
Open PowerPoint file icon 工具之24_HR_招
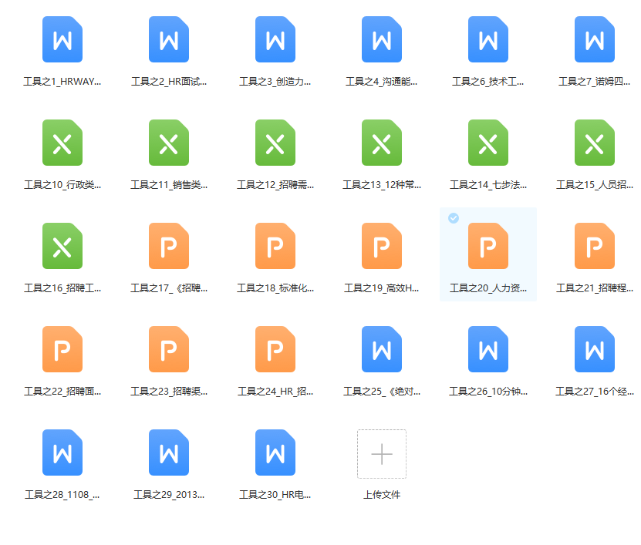(275, 349)
